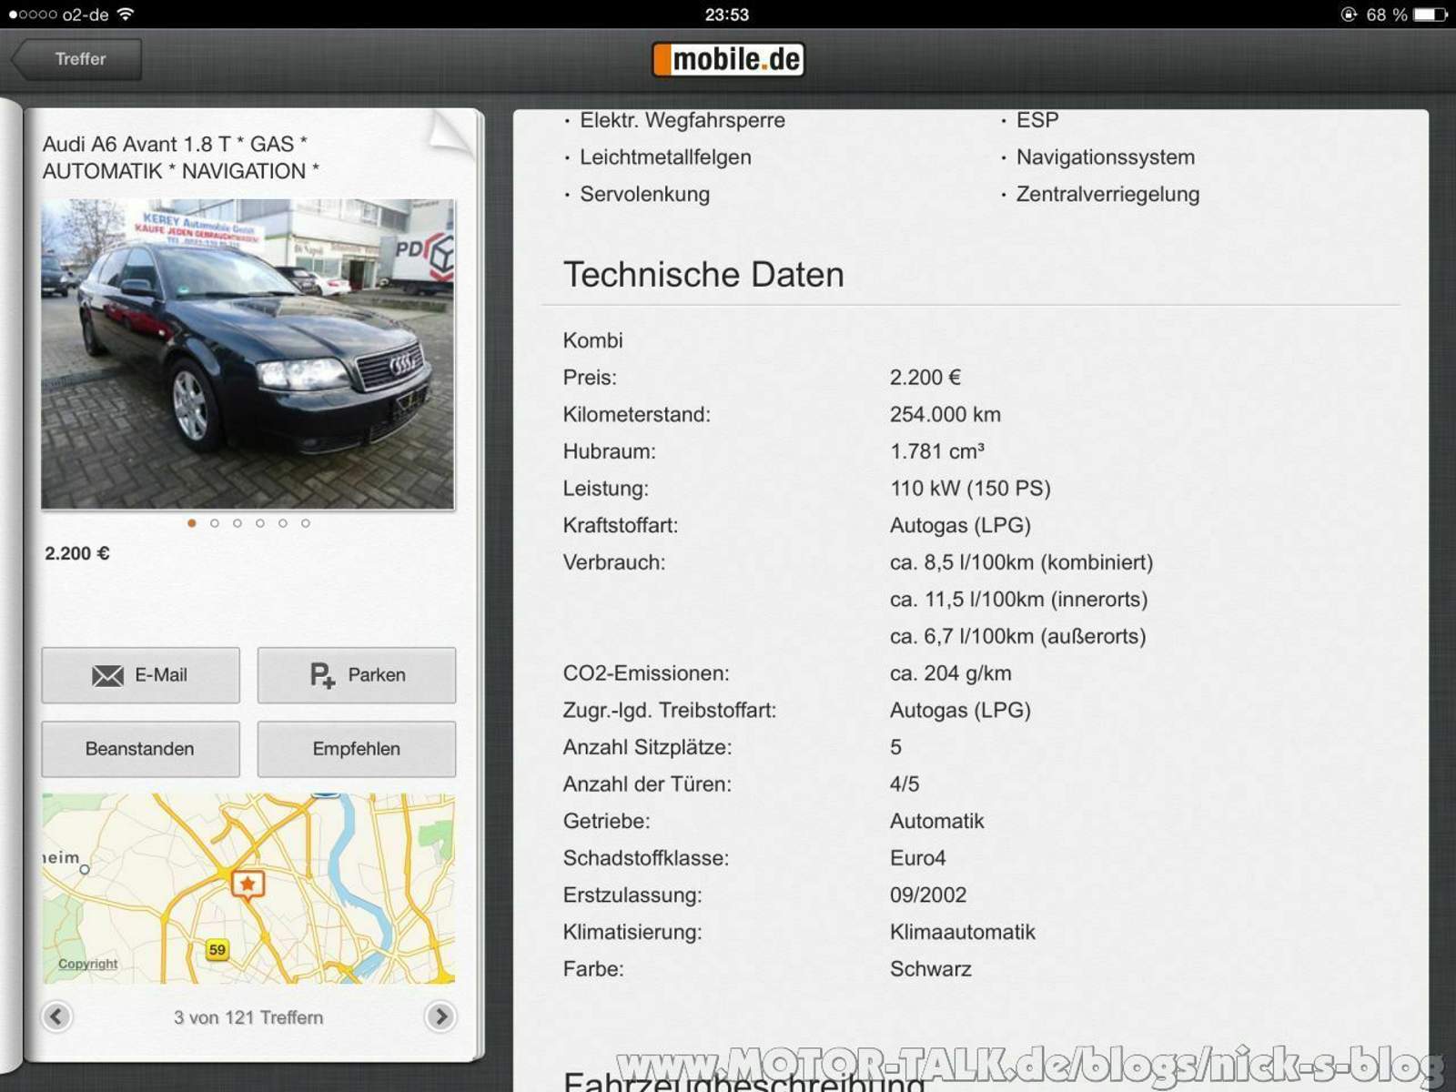
Task: Open the map Copyright link
Action: pyautogui.click(x=88, y=964)
